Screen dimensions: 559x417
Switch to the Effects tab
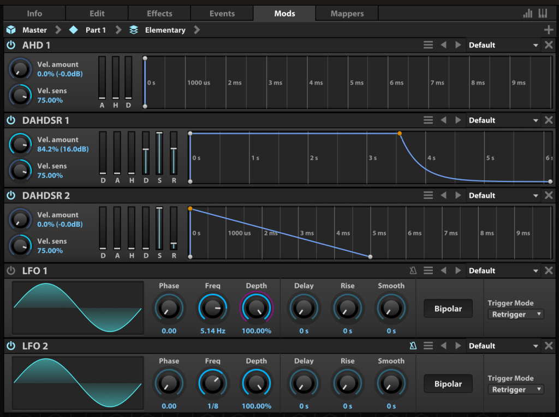159,14
